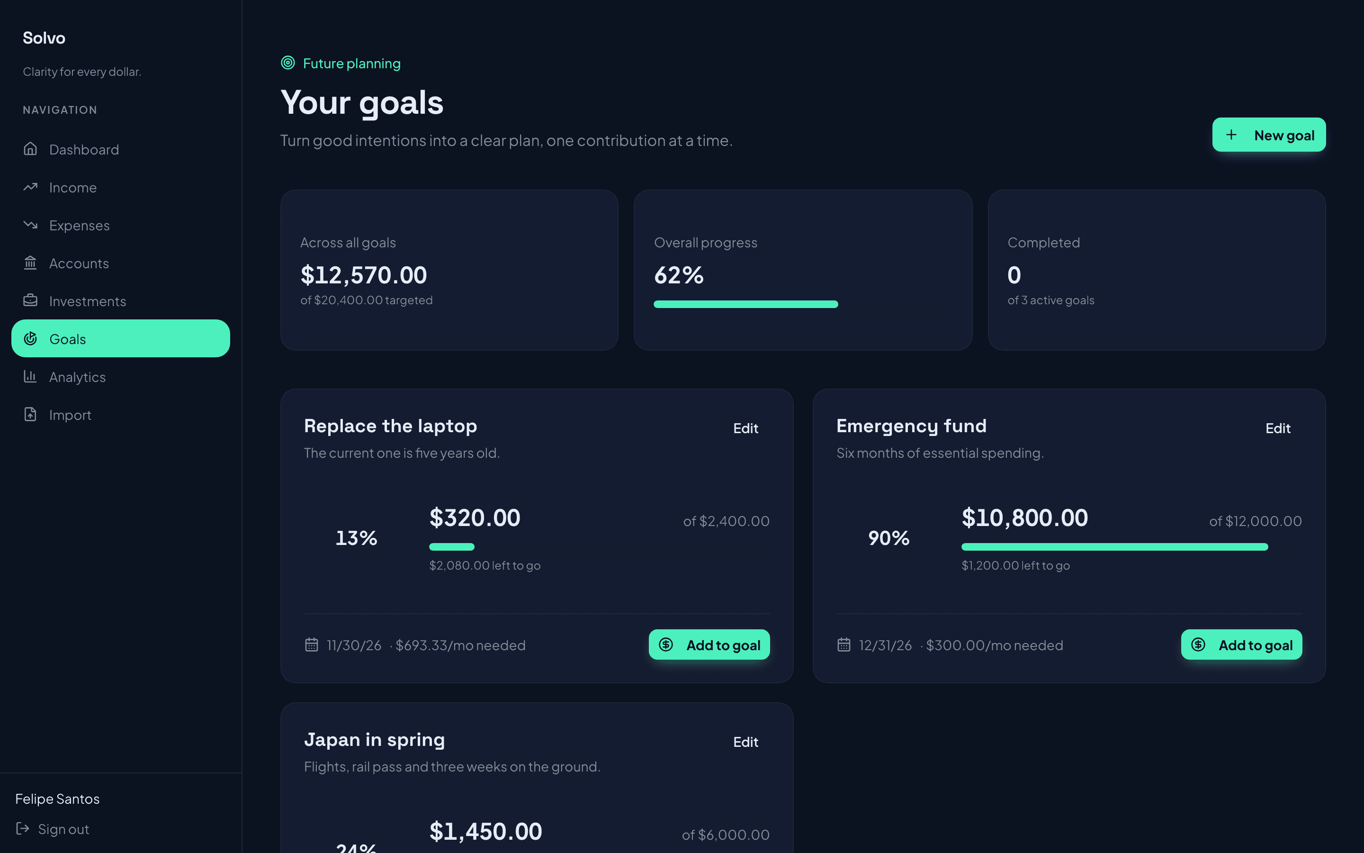The width and height of the screenshot is (1364, 853).
Task: Add to goal for Emergency fund
Action: click(x=1242, y=644)
